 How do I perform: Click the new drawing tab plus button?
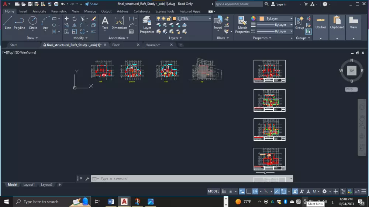tap(181, 45)
